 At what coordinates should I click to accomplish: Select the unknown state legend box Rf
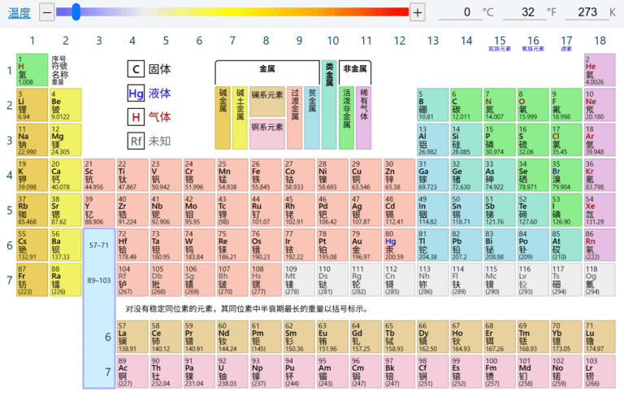pos(136,141)
